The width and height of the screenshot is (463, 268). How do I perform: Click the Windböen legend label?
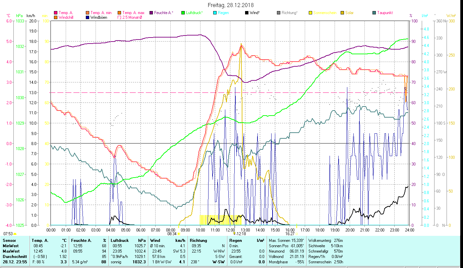99,17
